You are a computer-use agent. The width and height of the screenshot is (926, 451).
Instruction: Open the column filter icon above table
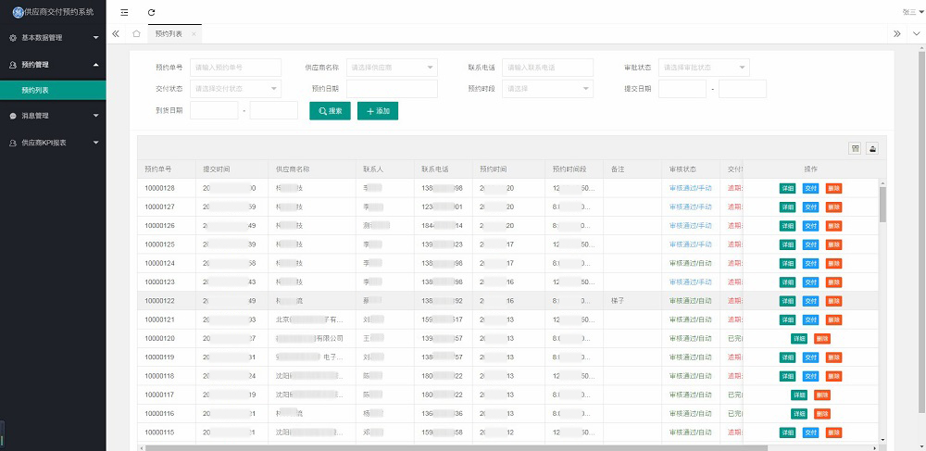click(855, 148)
